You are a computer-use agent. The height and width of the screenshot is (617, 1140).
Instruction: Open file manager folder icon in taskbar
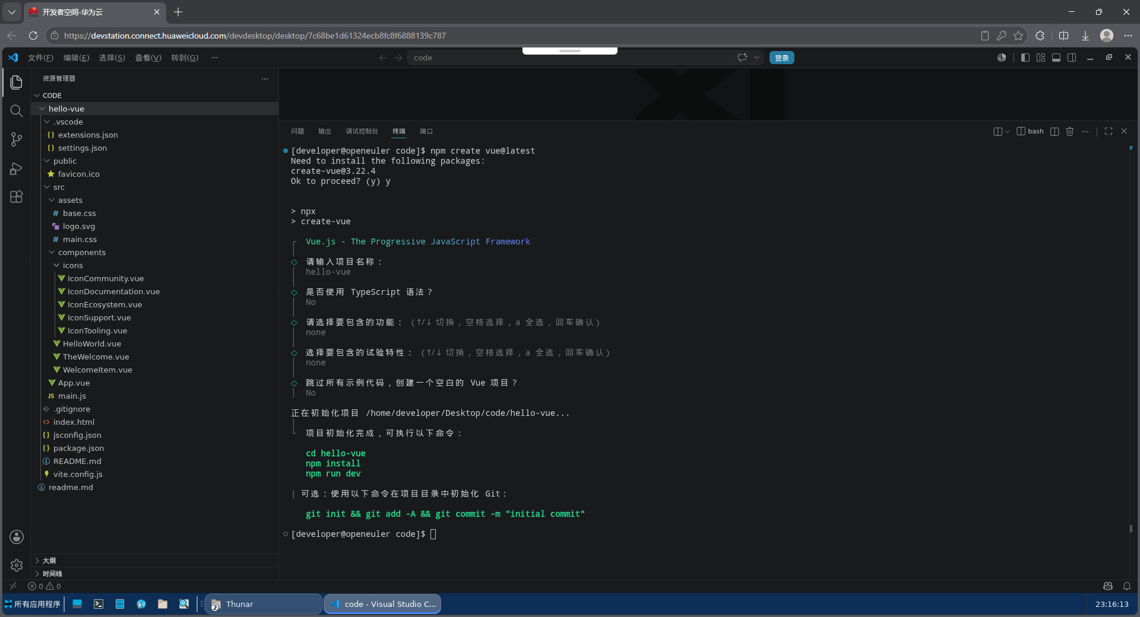click(163, 604)
